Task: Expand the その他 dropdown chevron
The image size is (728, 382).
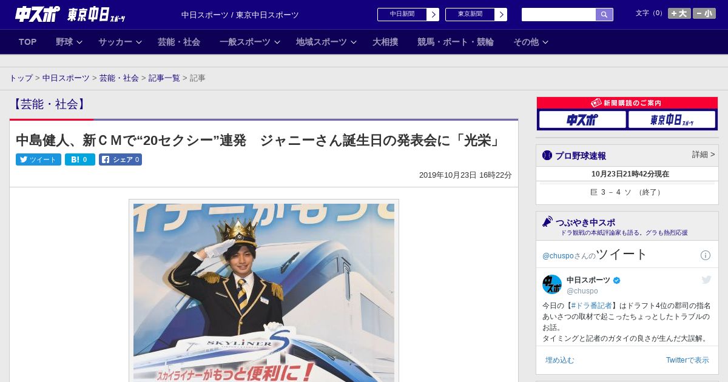Action: 545,42
